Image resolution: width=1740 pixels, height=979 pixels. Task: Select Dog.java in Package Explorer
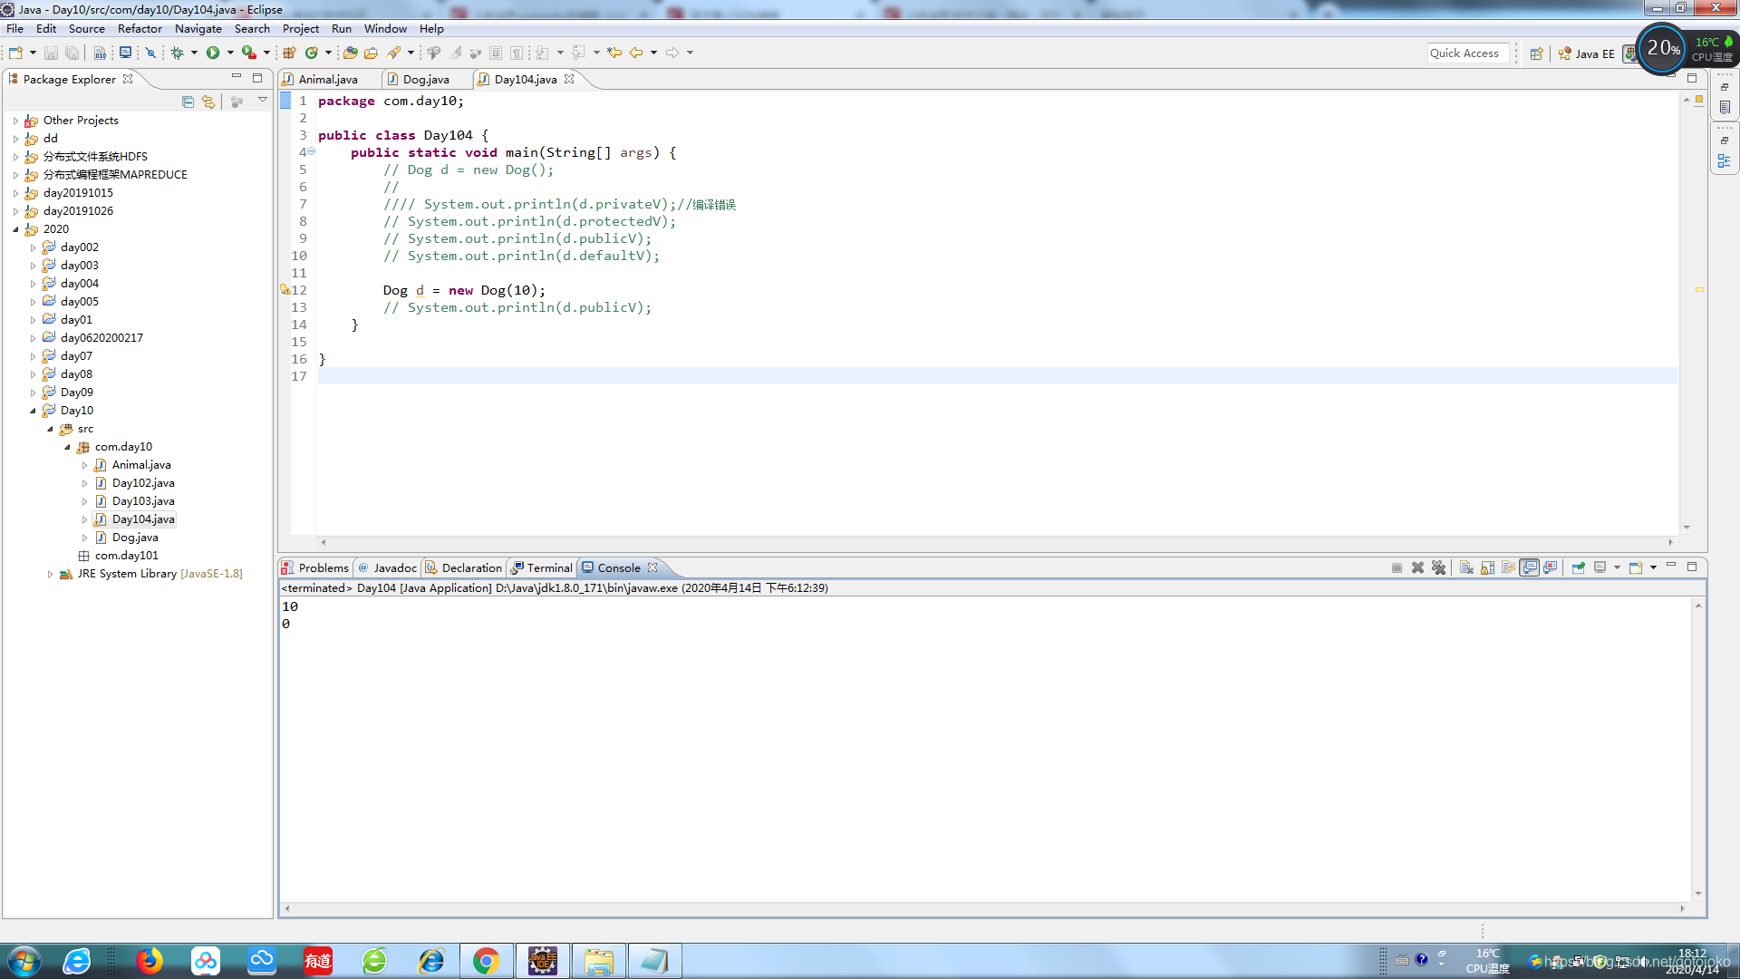[135, 538]
